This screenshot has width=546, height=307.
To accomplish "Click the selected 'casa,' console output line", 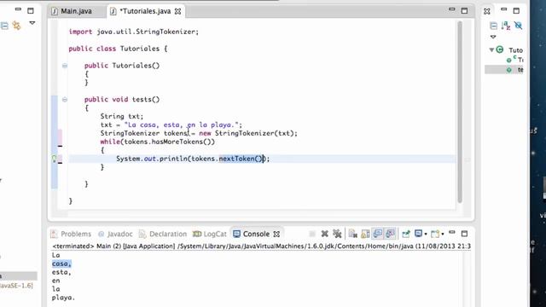I will click(x=61, y=264).
